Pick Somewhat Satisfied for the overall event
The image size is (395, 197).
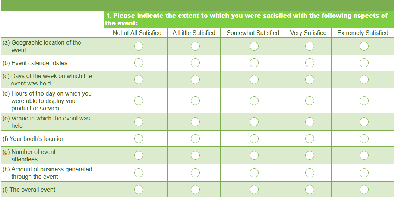click(254, 190)
